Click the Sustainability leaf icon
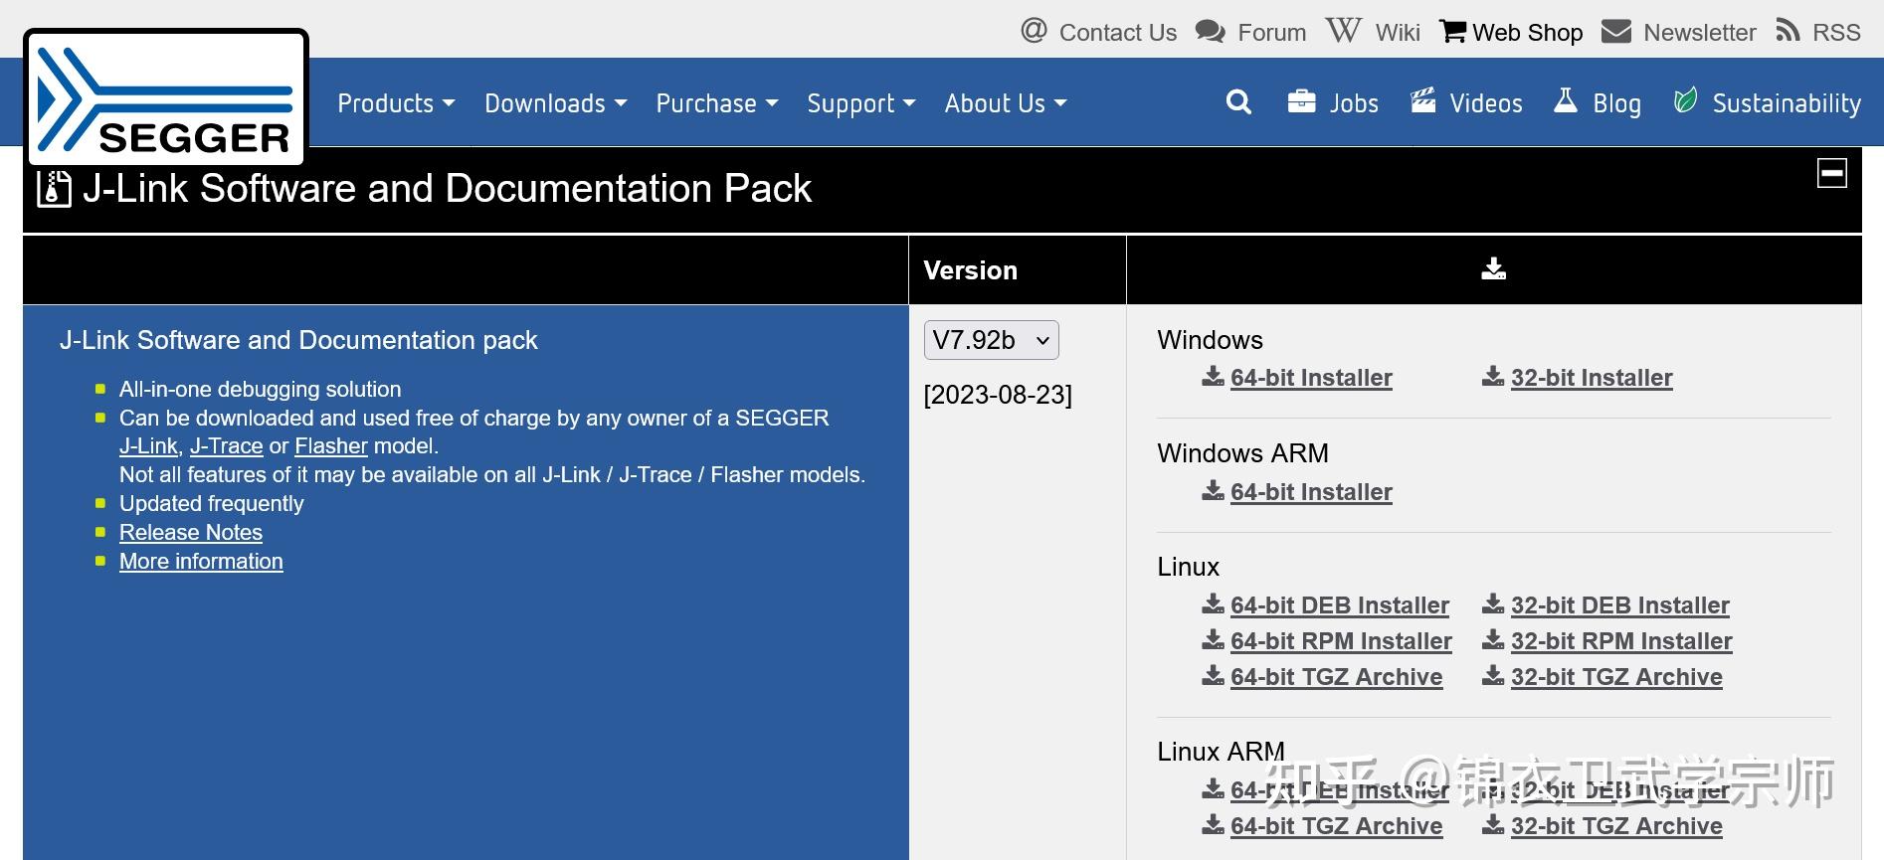Screen dimensions: 1884x860 [x=1685, y=100]
